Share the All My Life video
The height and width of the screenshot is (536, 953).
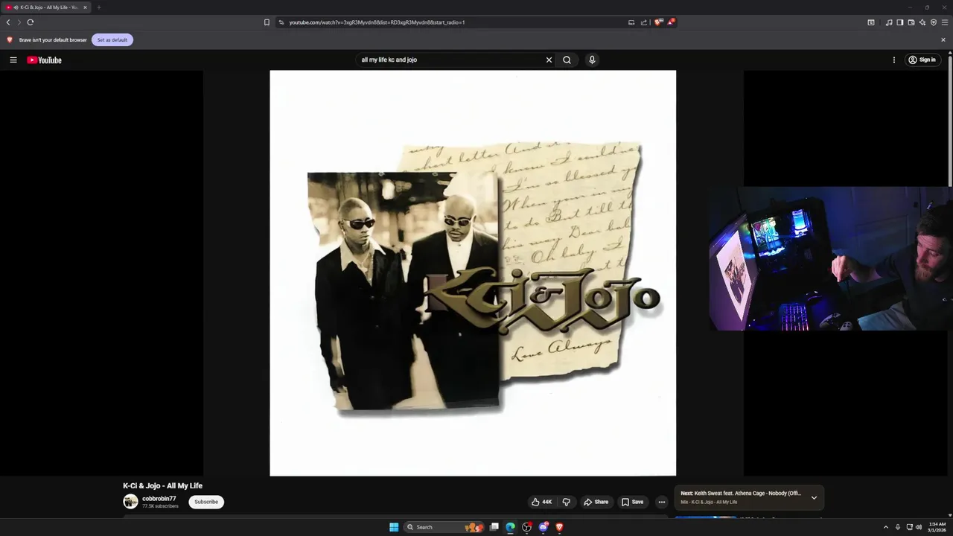tap(596, 502)
